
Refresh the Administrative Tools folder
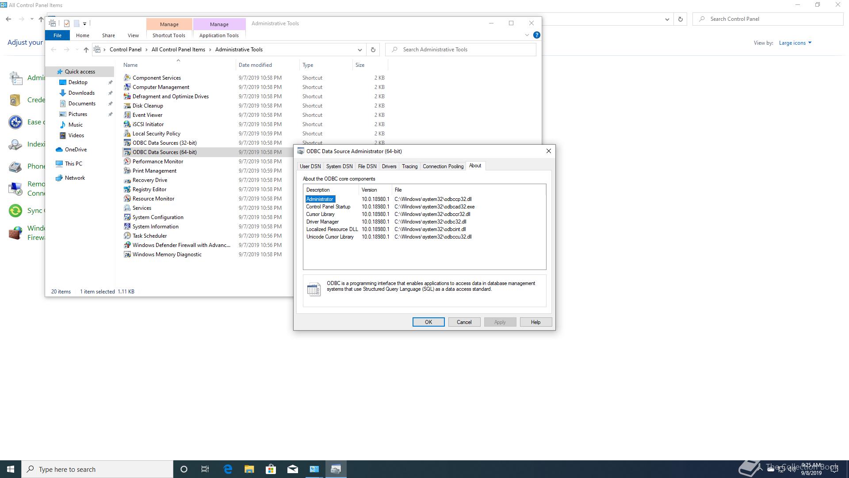click(373, 50)
